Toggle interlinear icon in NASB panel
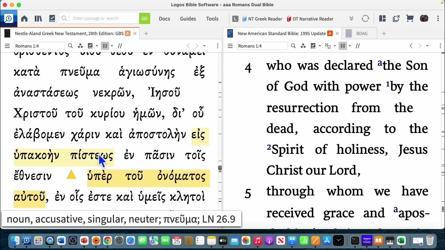This screenshot has height=250, width=445. [327, 46]
